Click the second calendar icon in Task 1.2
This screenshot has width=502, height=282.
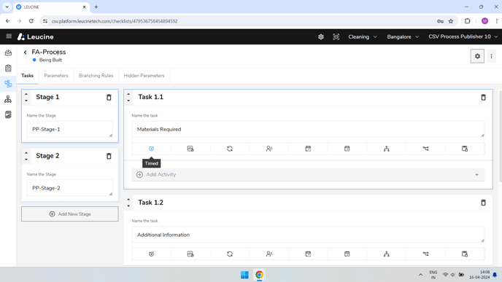coord(347,254)
